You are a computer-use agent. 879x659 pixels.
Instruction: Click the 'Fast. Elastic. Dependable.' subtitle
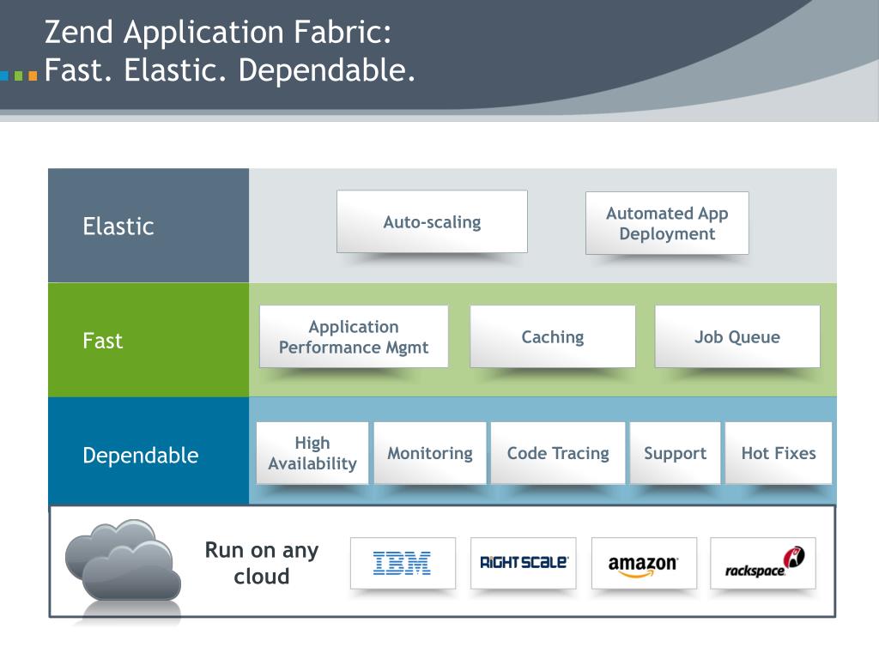pos(229,70)
